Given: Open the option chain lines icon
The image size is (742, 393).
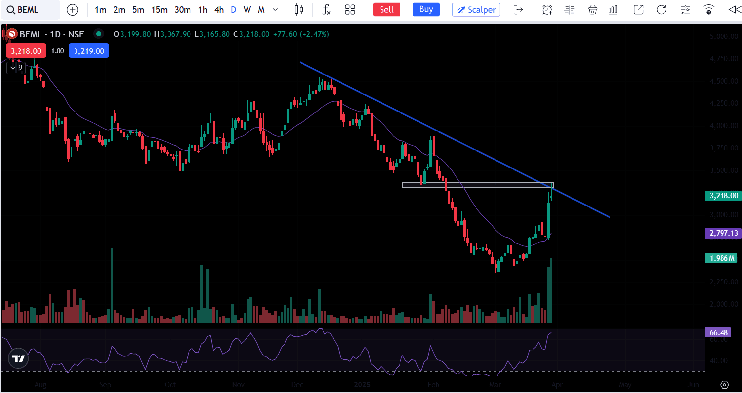Looking at the screenshot, I should click(569, 10).
